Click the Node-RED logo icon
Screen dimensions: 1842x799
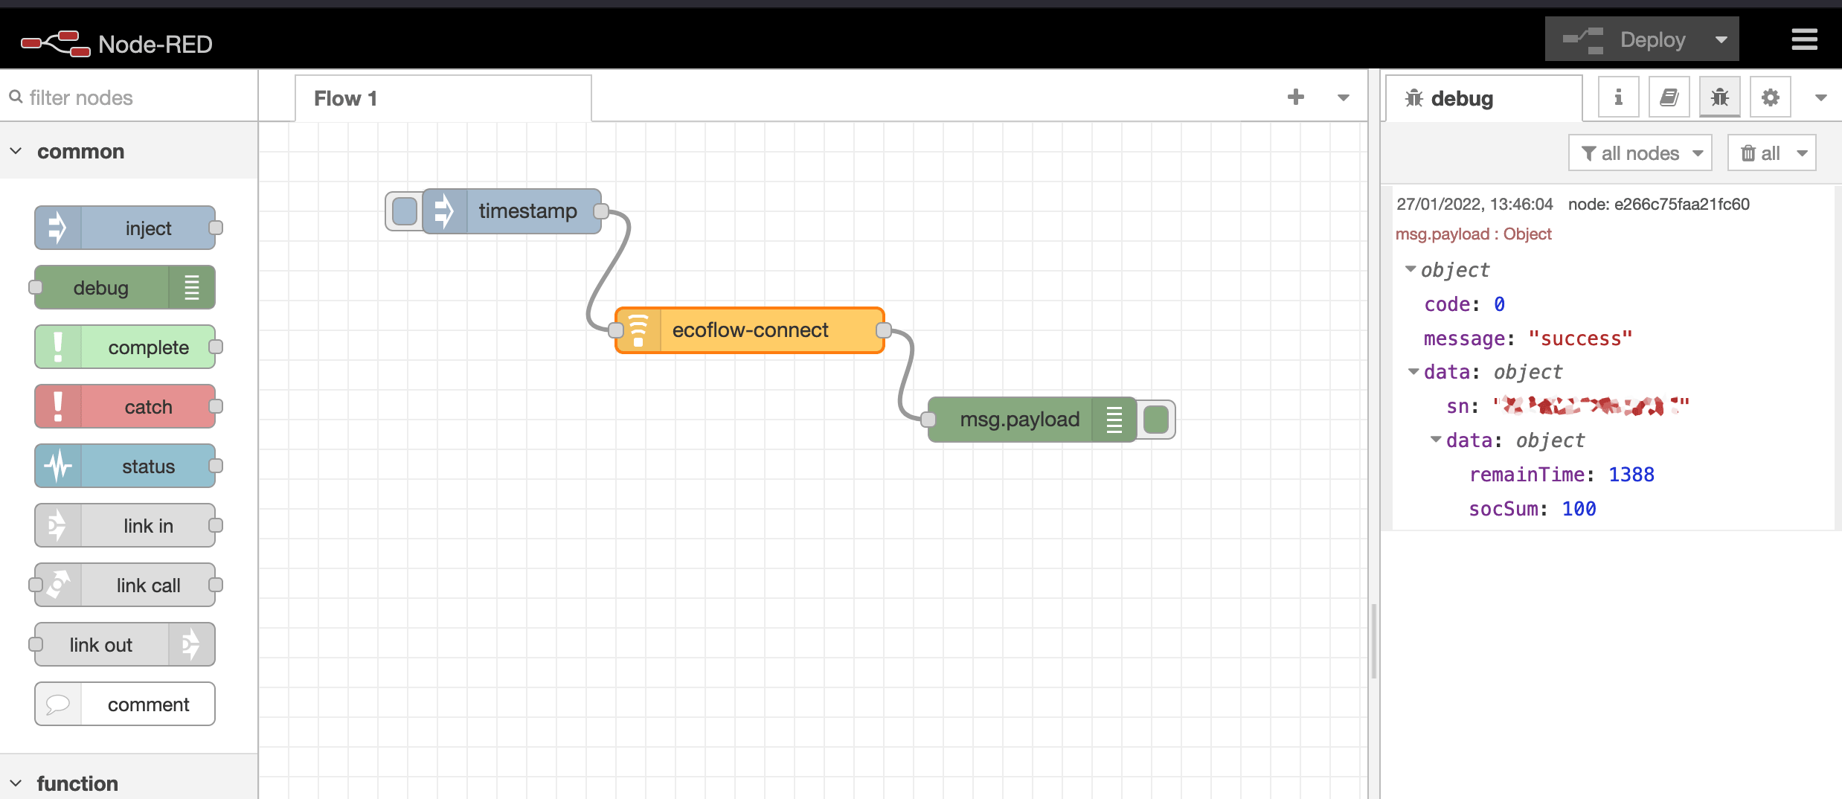pyautogui.click(x=55, y=44)
